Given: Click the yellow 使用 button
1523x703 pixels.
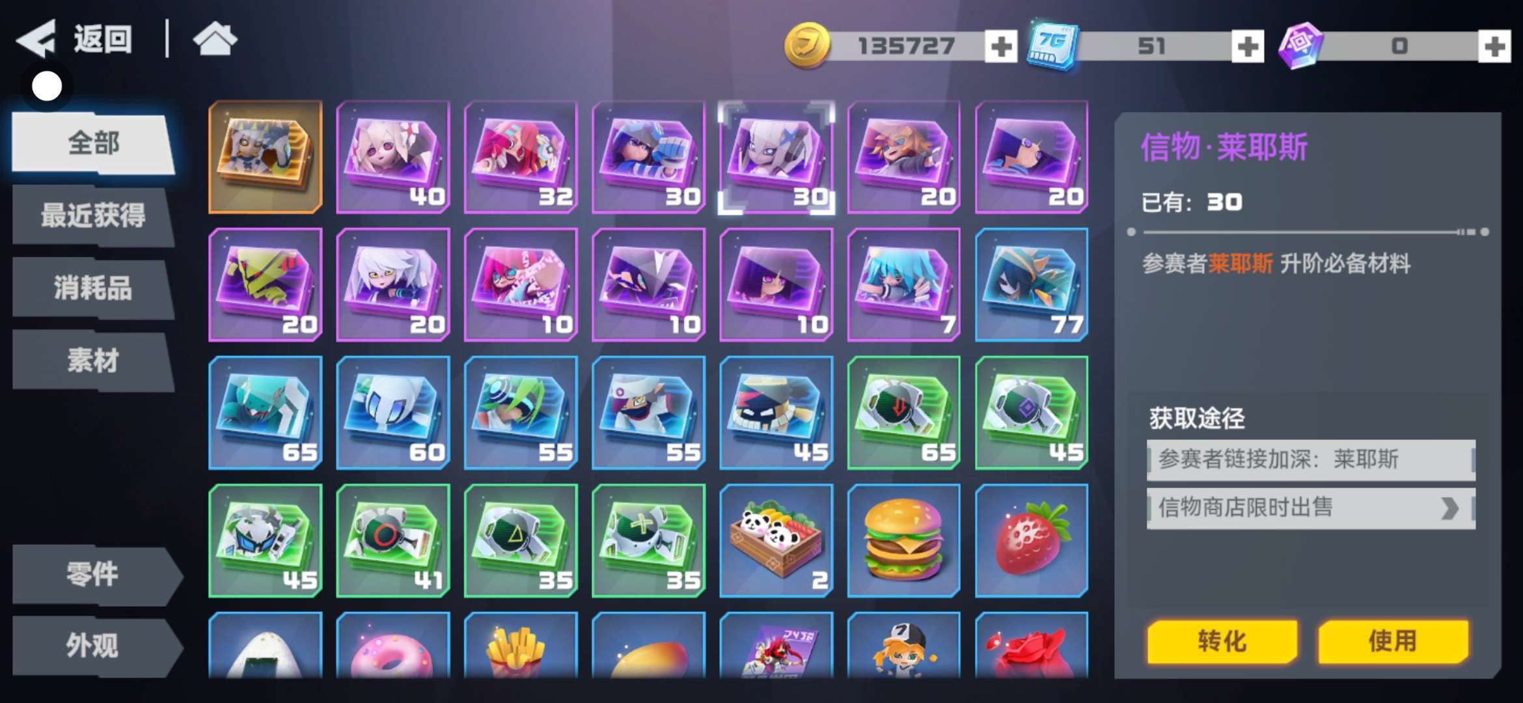Looking at the screenshot, I should pyautogui.click(x=1393, y=641).
